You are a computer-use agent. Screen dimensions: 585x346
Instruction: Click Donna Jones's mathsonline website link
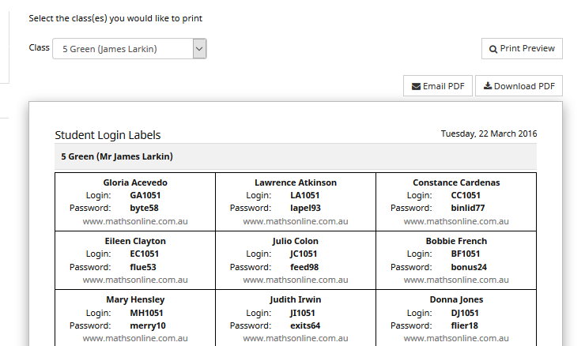[x=456, y=339]
